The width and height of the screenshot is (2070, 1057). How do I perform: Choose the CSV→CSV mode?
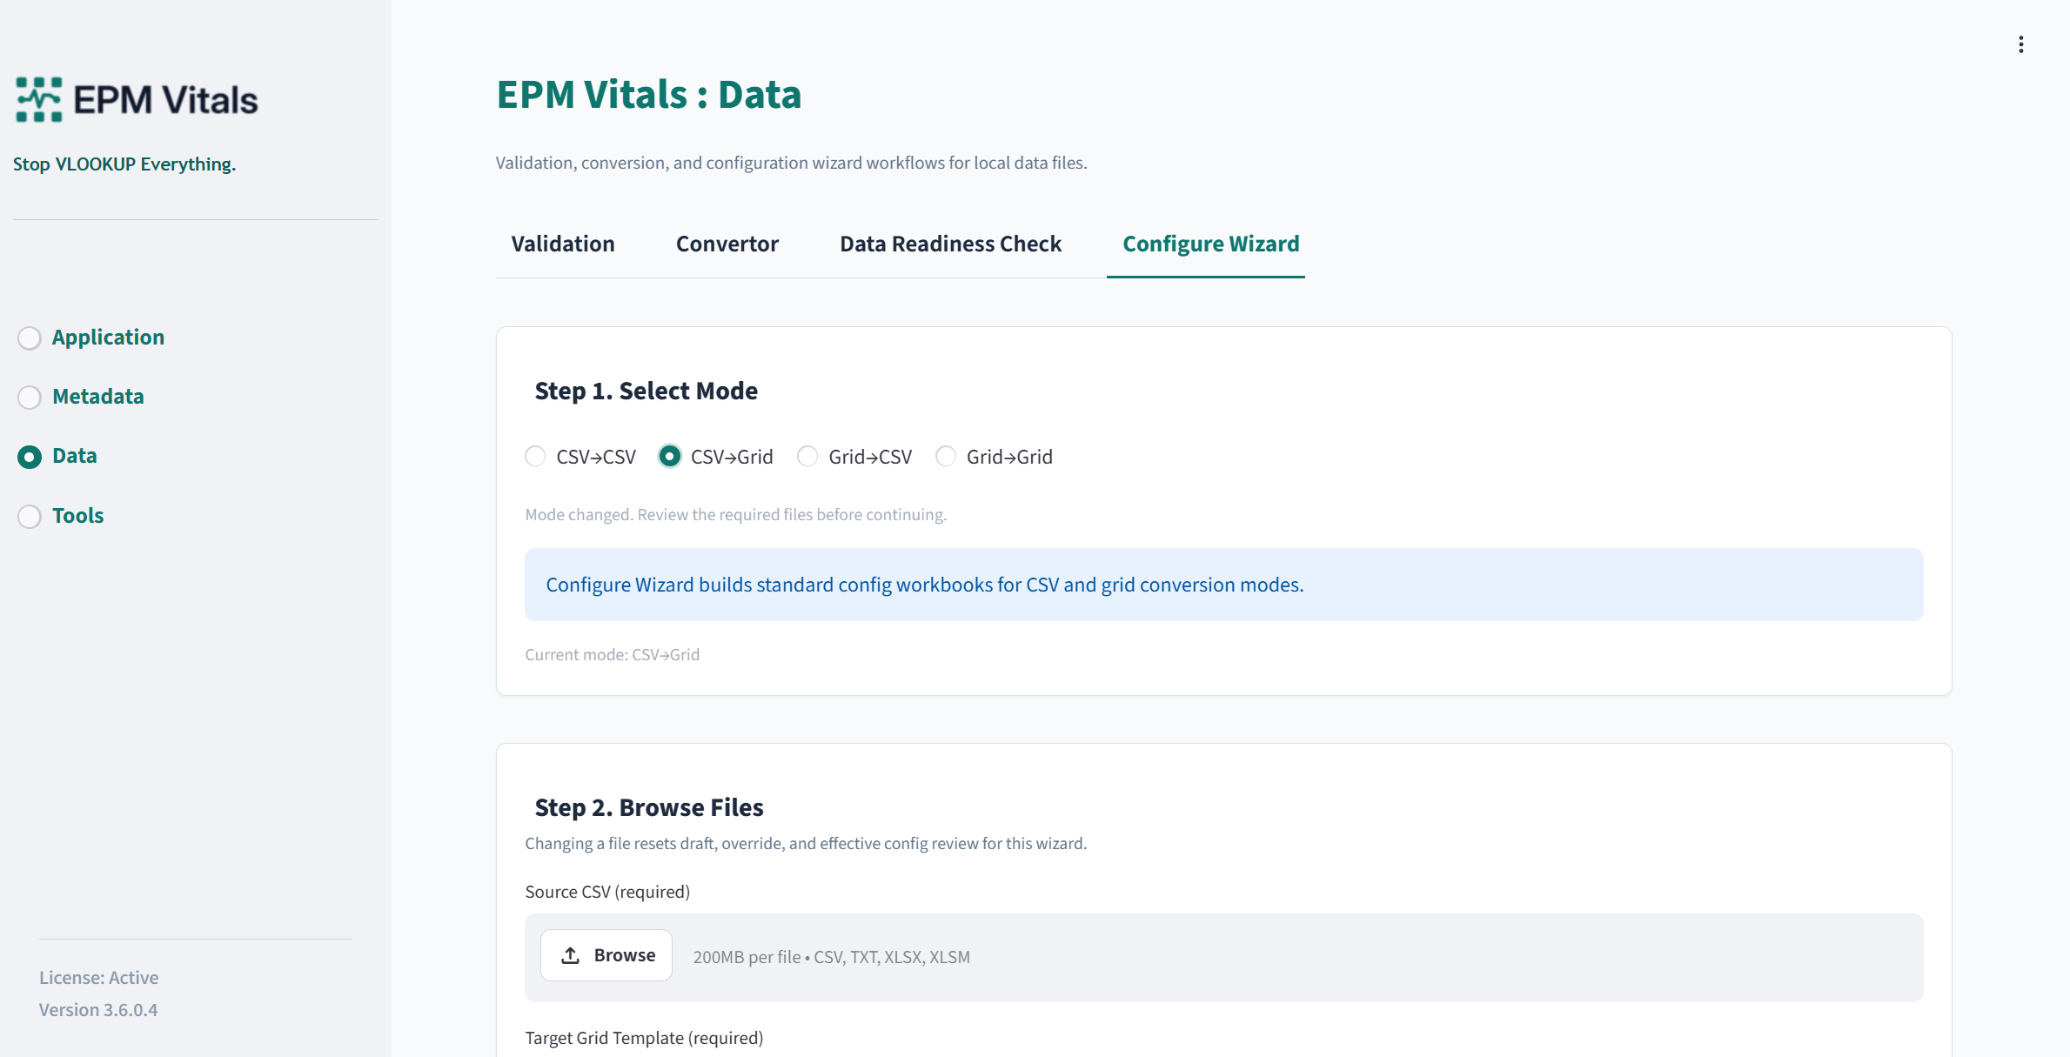(580, 457)
